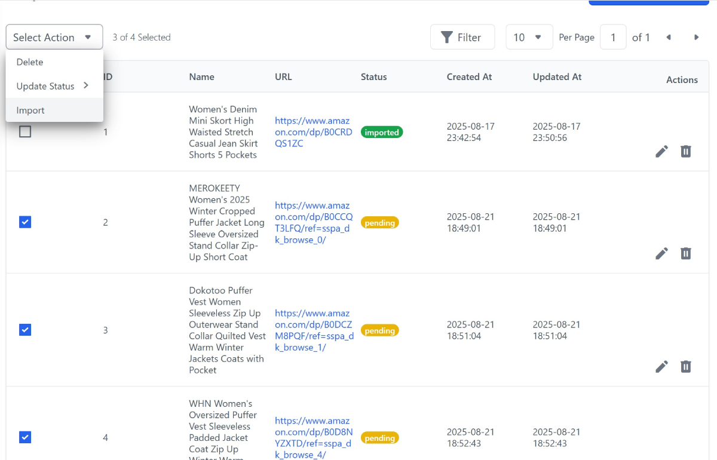Uncheck the checkbox for row ID 2
Image resolution: width=717 pixels, height=460 pixels.
(x=25, y=222)
